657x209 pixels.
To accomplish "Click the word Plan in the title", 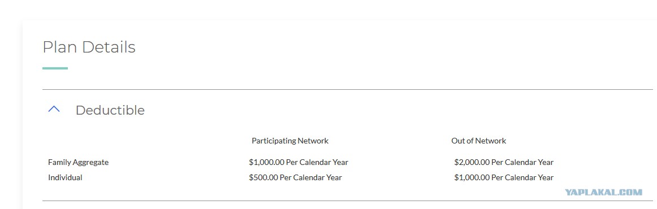I will coord(60,47).
